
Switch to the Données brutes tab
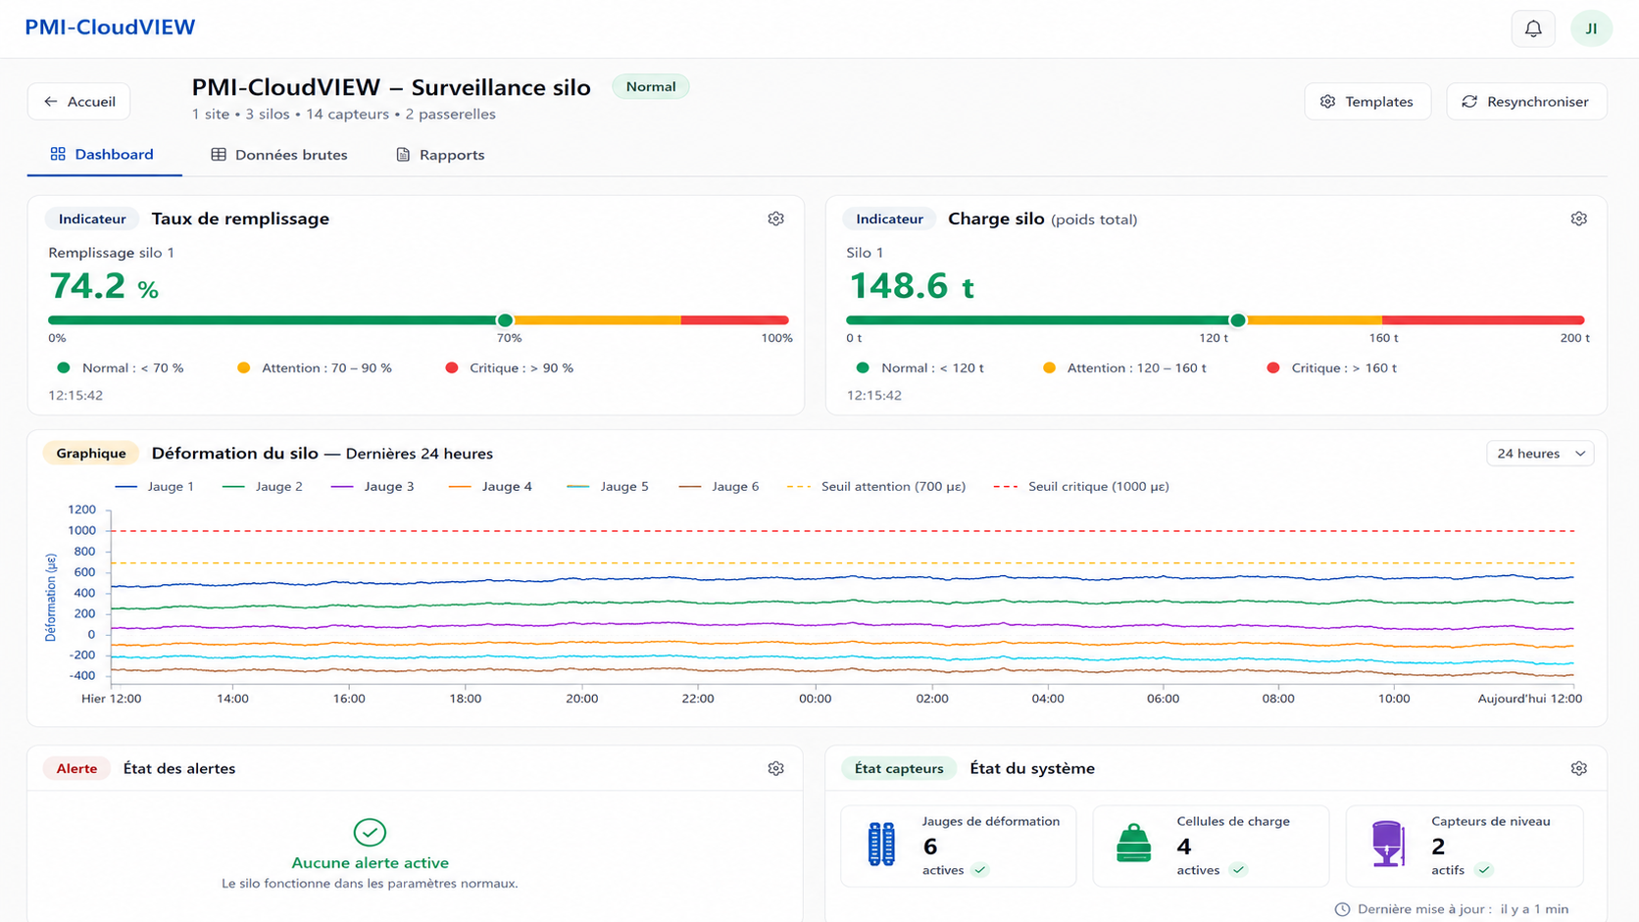point(279,155)
